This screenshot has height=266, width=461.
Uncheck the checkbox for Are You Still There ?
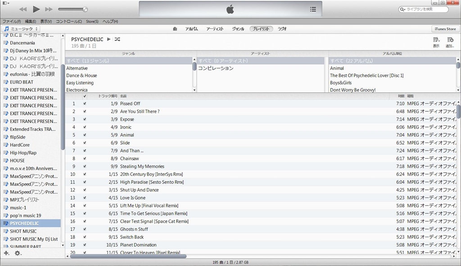coord(85,111)
